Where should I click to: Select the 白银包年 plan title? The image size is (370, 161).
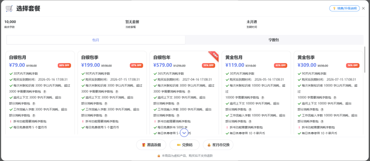[x=162, y=57]
